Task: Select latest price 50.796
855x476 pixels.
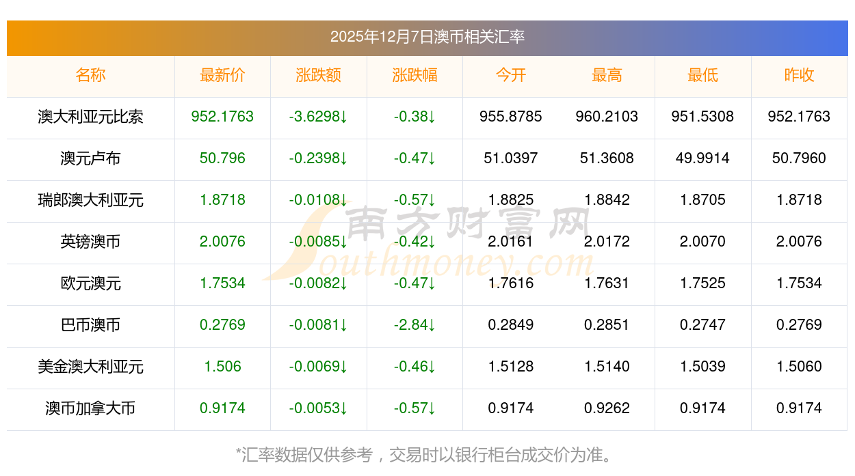Action: point(222,158)
